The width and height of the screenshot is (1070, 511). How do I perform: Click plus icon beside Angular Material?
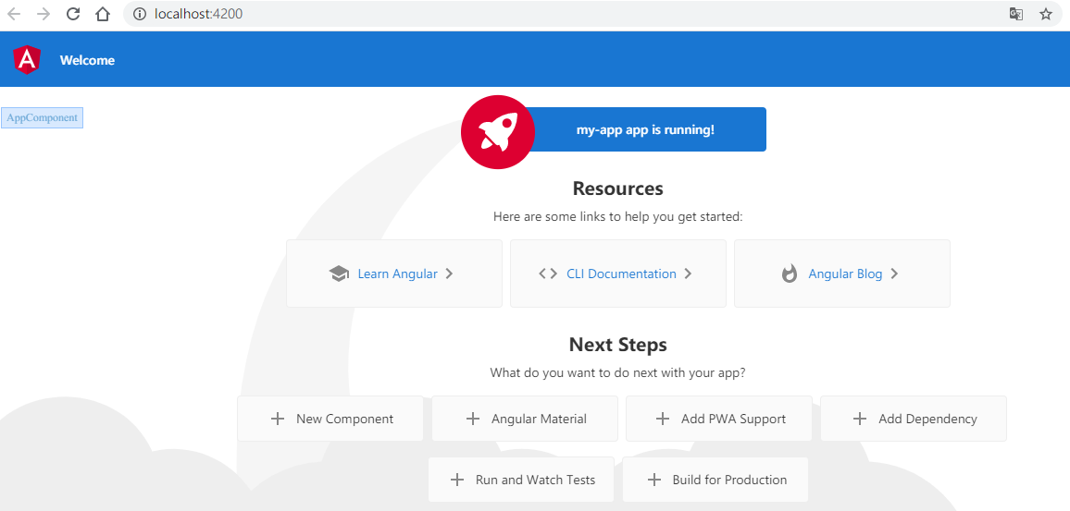click(473, 419)
